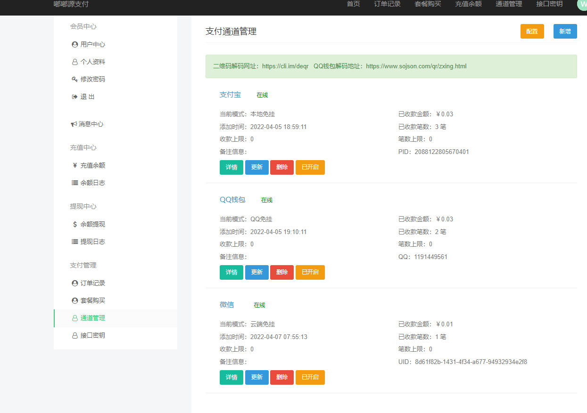Click the $ icon next to 余额提现
587x413 pixels.
point(74,224)
